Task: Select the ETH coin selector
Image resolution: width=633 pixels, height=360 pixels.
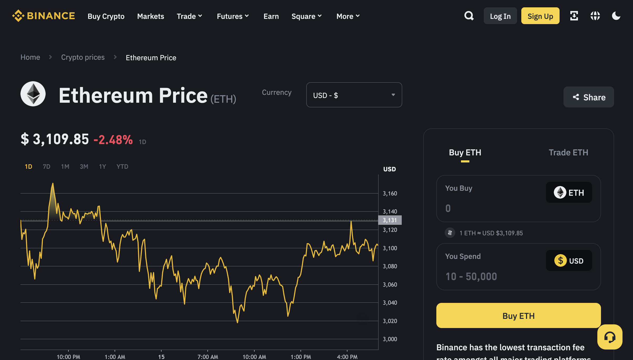Action: coord(569,192)
